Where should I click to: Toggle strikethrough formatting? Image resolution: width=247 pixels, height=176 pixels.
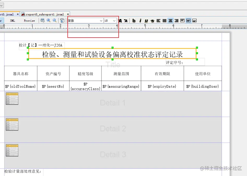tap(152, 21)
